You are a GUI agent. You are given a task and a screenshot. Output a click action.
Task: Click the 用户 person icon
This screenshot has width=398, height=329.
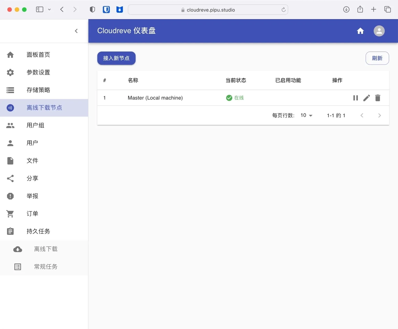click(10, 143)
